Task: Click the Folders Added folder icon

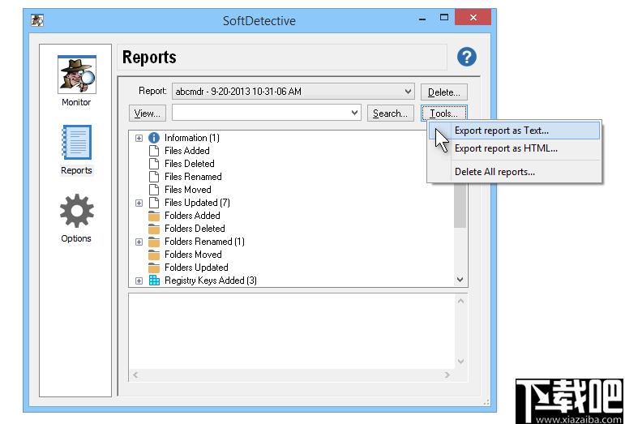Action: click(154, 216)
